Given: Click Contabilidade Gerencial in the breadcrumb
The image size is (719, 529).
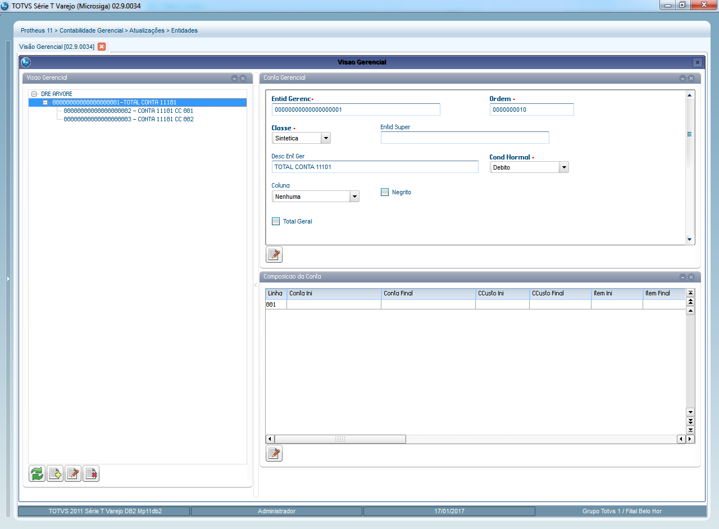Looking at the screenshot, I should (92, 30).
